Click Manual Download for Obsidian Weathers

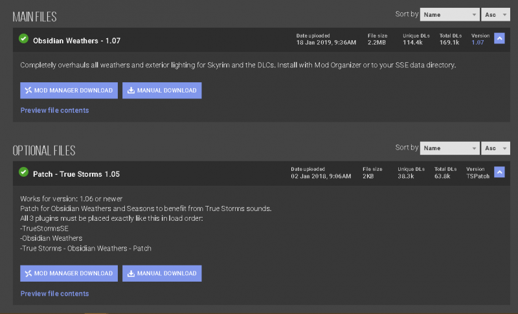[x=162, y=91]
